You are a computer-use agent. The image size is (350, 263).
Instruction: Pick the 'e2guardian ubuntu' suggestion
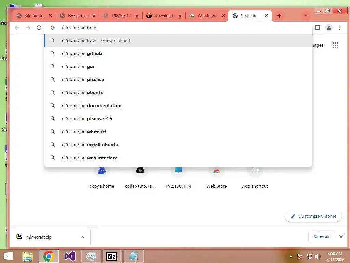tap(178, 92)
